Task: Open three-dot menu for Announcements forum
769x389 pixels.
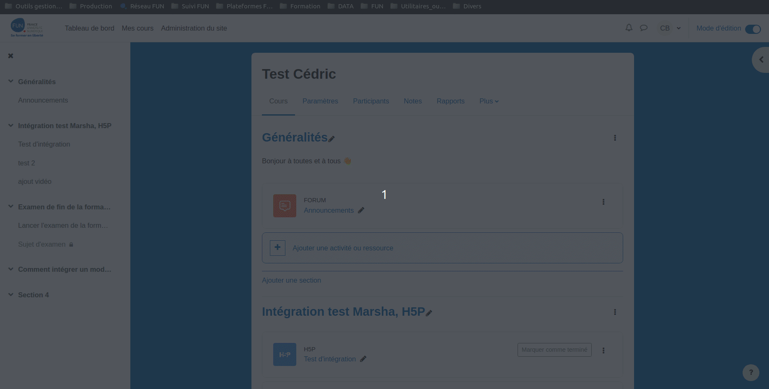Action: tap(603, 202)
